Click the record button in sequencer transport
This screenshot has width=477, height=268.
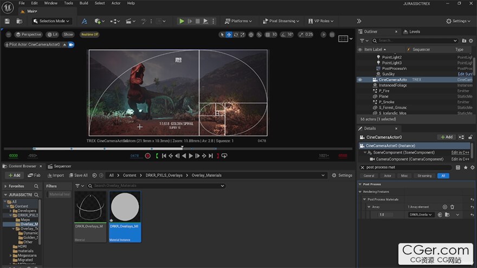147,156
